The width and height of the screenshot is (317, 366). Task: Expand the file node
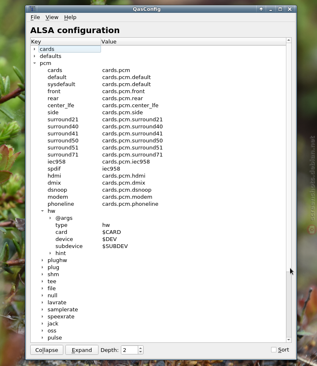(x=42, y=288)
